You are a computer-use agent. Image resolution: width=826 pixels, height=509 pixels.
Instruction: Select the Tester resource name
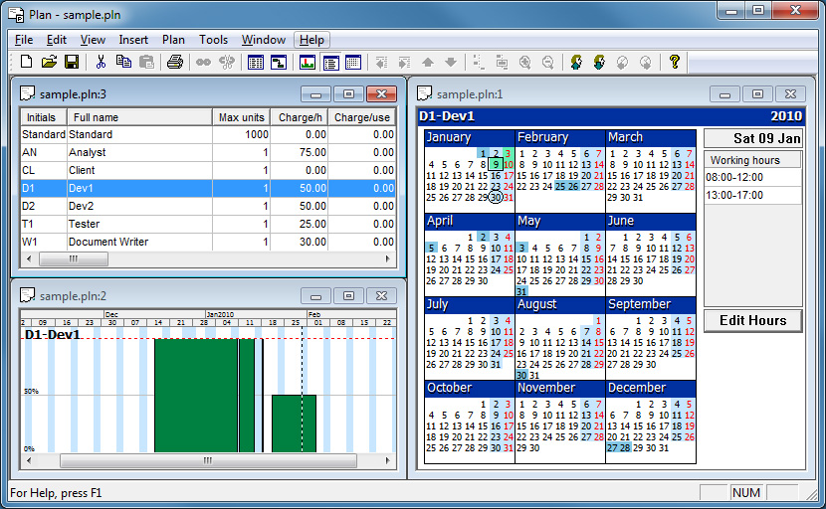click(84, 225)
